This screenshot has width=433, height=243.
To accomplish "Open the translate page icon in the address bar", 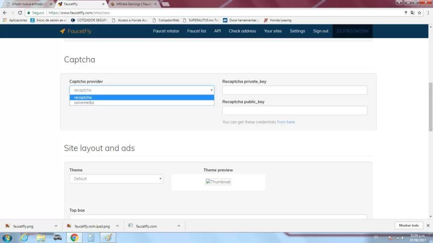I will pyautogui.click(x=413, y=13).
